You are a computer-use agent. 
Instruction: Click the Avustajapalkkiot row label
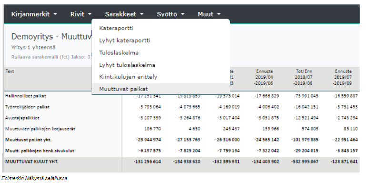[22, 118]
